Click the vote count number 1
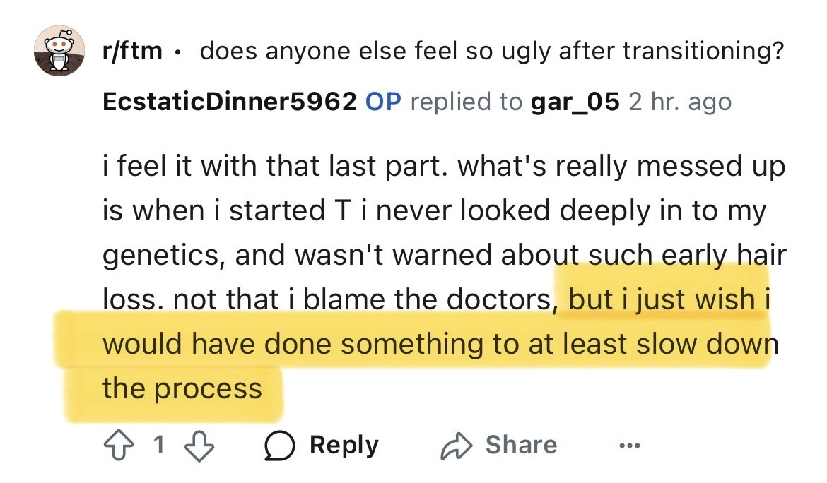 click(158, 445)
